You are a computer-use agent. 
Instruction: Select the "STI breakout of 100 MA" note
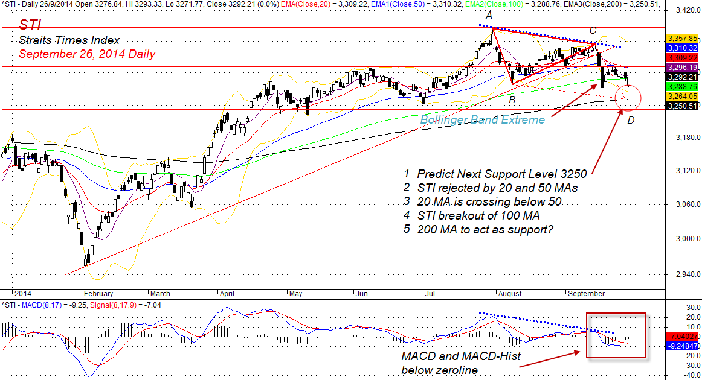[x=478, y=215]
